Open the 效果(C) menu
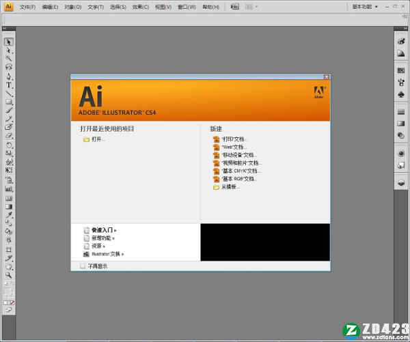This screenshot has width=410, height=342. pos(140,7)
